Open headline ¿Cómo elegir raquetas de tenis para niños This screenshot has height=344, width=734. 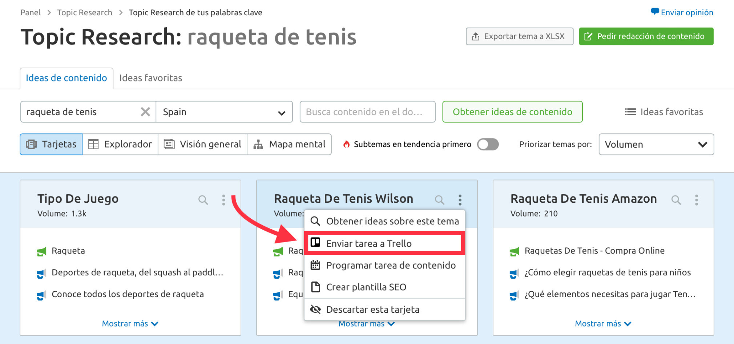pos(608,272)
